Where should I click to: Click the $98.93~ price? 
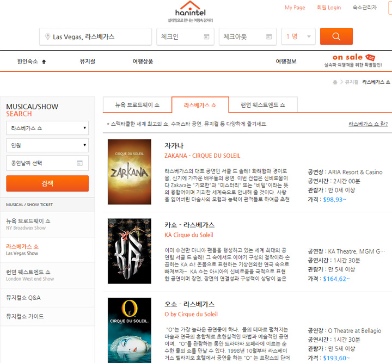click(x=335, y=199)
